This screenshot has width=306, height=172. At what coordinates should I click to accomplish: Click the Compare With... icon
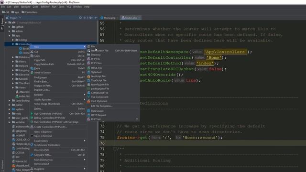tap(32, 155)
